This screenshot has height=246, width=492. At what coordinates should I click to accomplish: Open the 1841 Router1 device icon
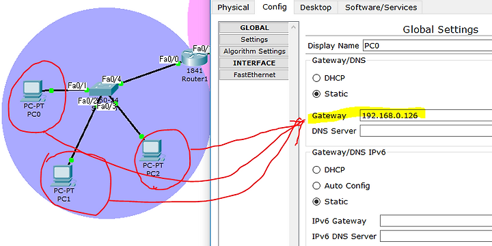click(x=195, y=58)
